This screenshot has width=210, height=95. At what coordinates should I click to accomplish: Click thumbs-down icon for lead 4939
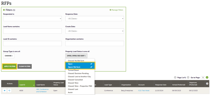click(9, 91)
